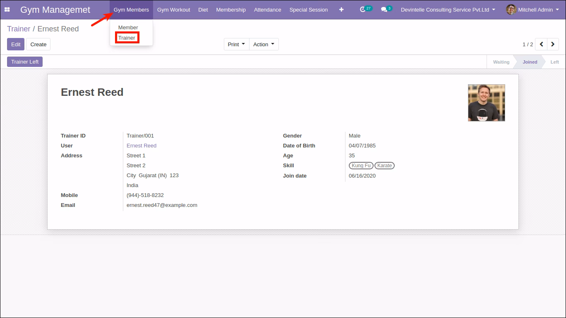
Task: Expand the Action dropdown
Action: pos(264,44)
